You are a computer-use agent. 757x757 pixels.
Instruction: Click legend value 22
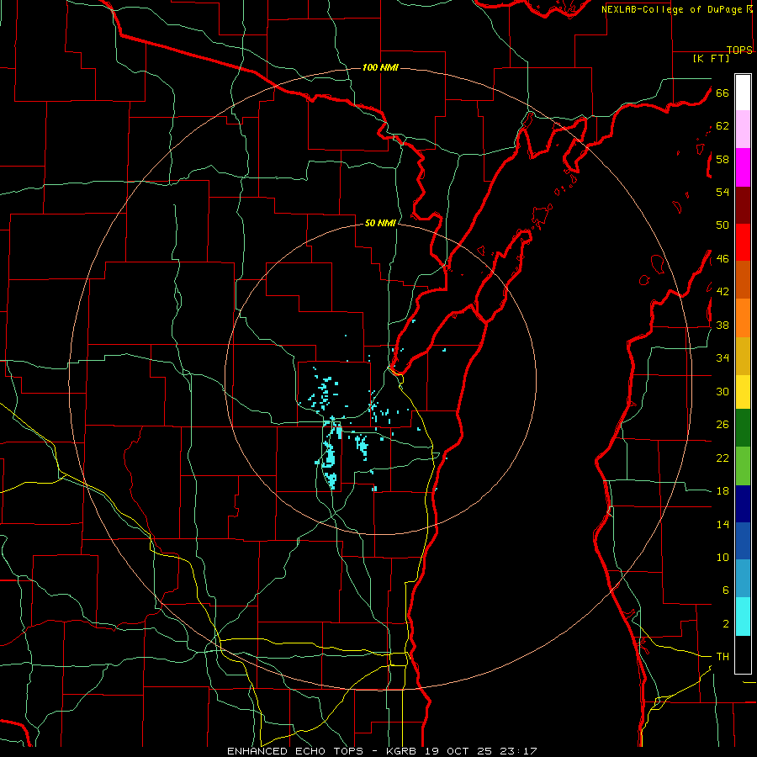pos(723,458)
